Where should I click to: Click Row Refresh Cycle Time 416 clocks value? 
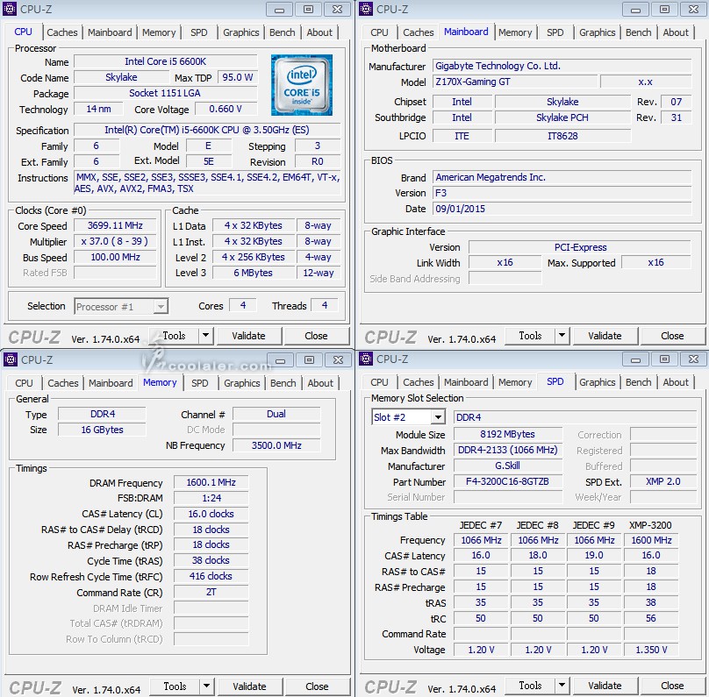tap(211, 576)
